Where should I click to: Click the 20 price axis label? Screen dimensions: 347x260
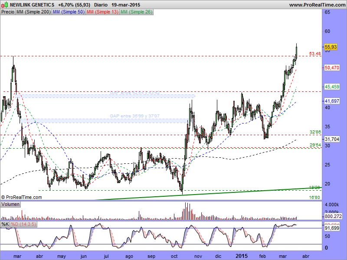pos(327,184)
